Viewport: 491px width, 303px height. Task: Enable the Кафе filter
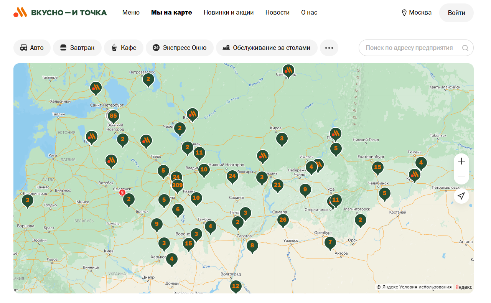click(x=124, y=48)
